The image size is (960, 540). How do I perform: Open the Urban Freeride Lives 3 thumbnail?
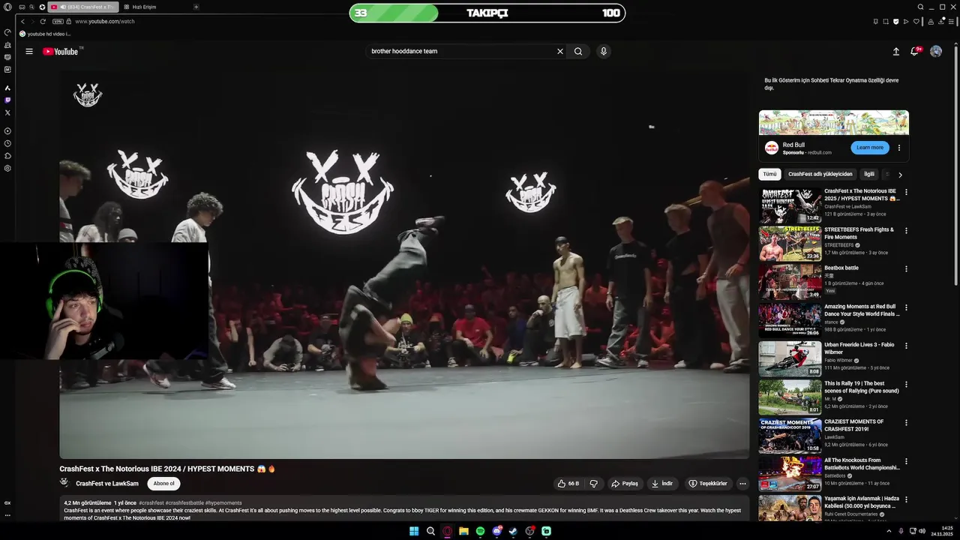pos(790,358)
